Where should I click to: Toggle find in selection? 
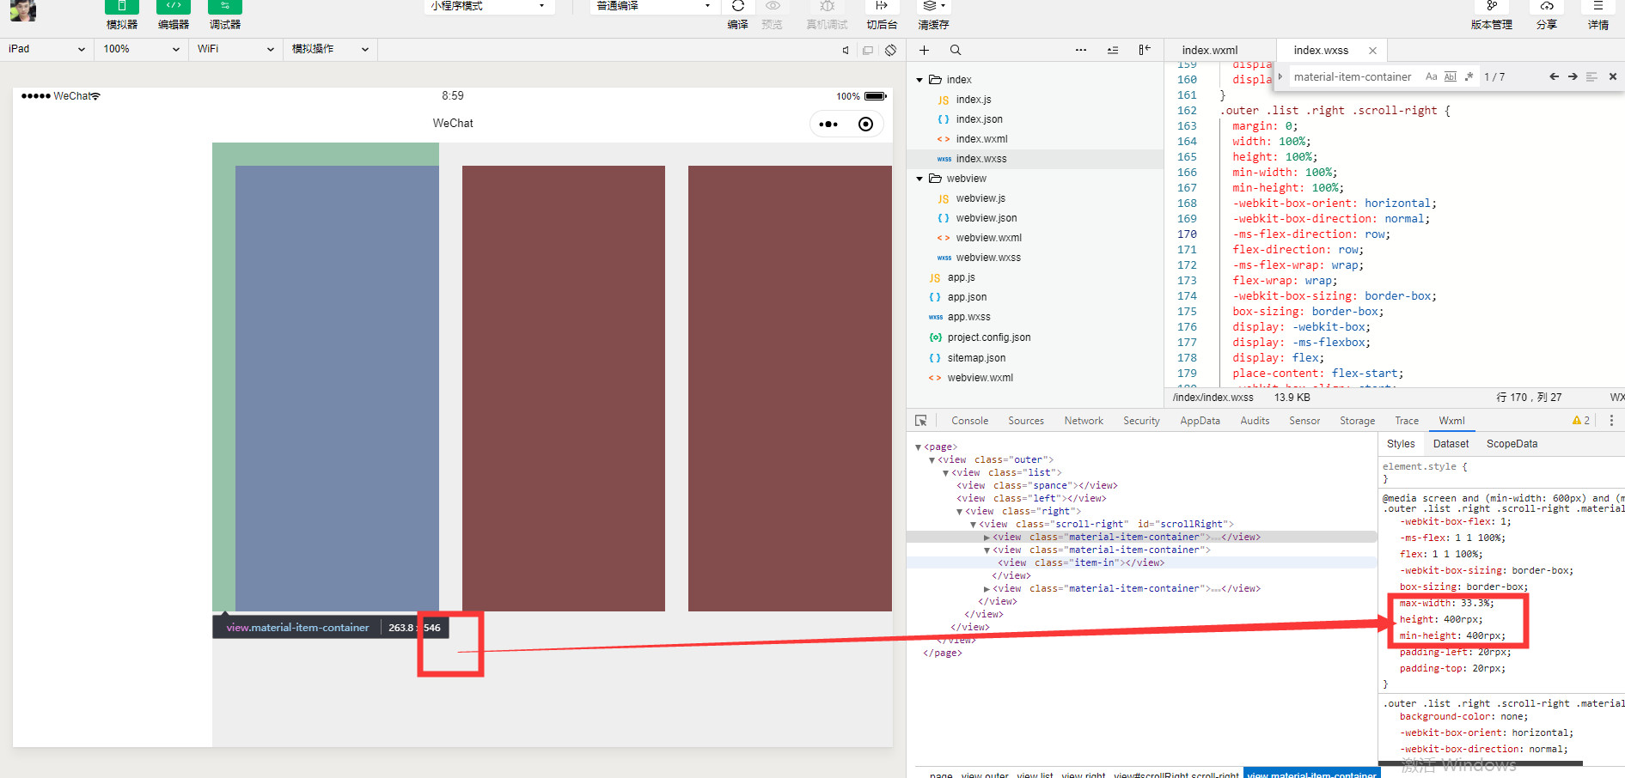tap(1591, 76)
